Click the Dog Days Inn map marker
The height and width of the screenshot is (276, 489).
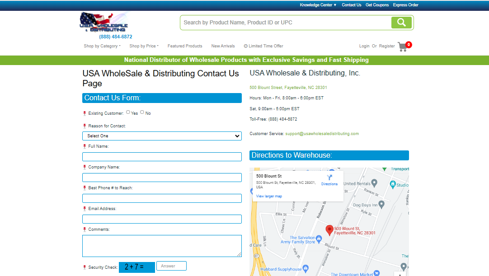click(x=381, y=205)
